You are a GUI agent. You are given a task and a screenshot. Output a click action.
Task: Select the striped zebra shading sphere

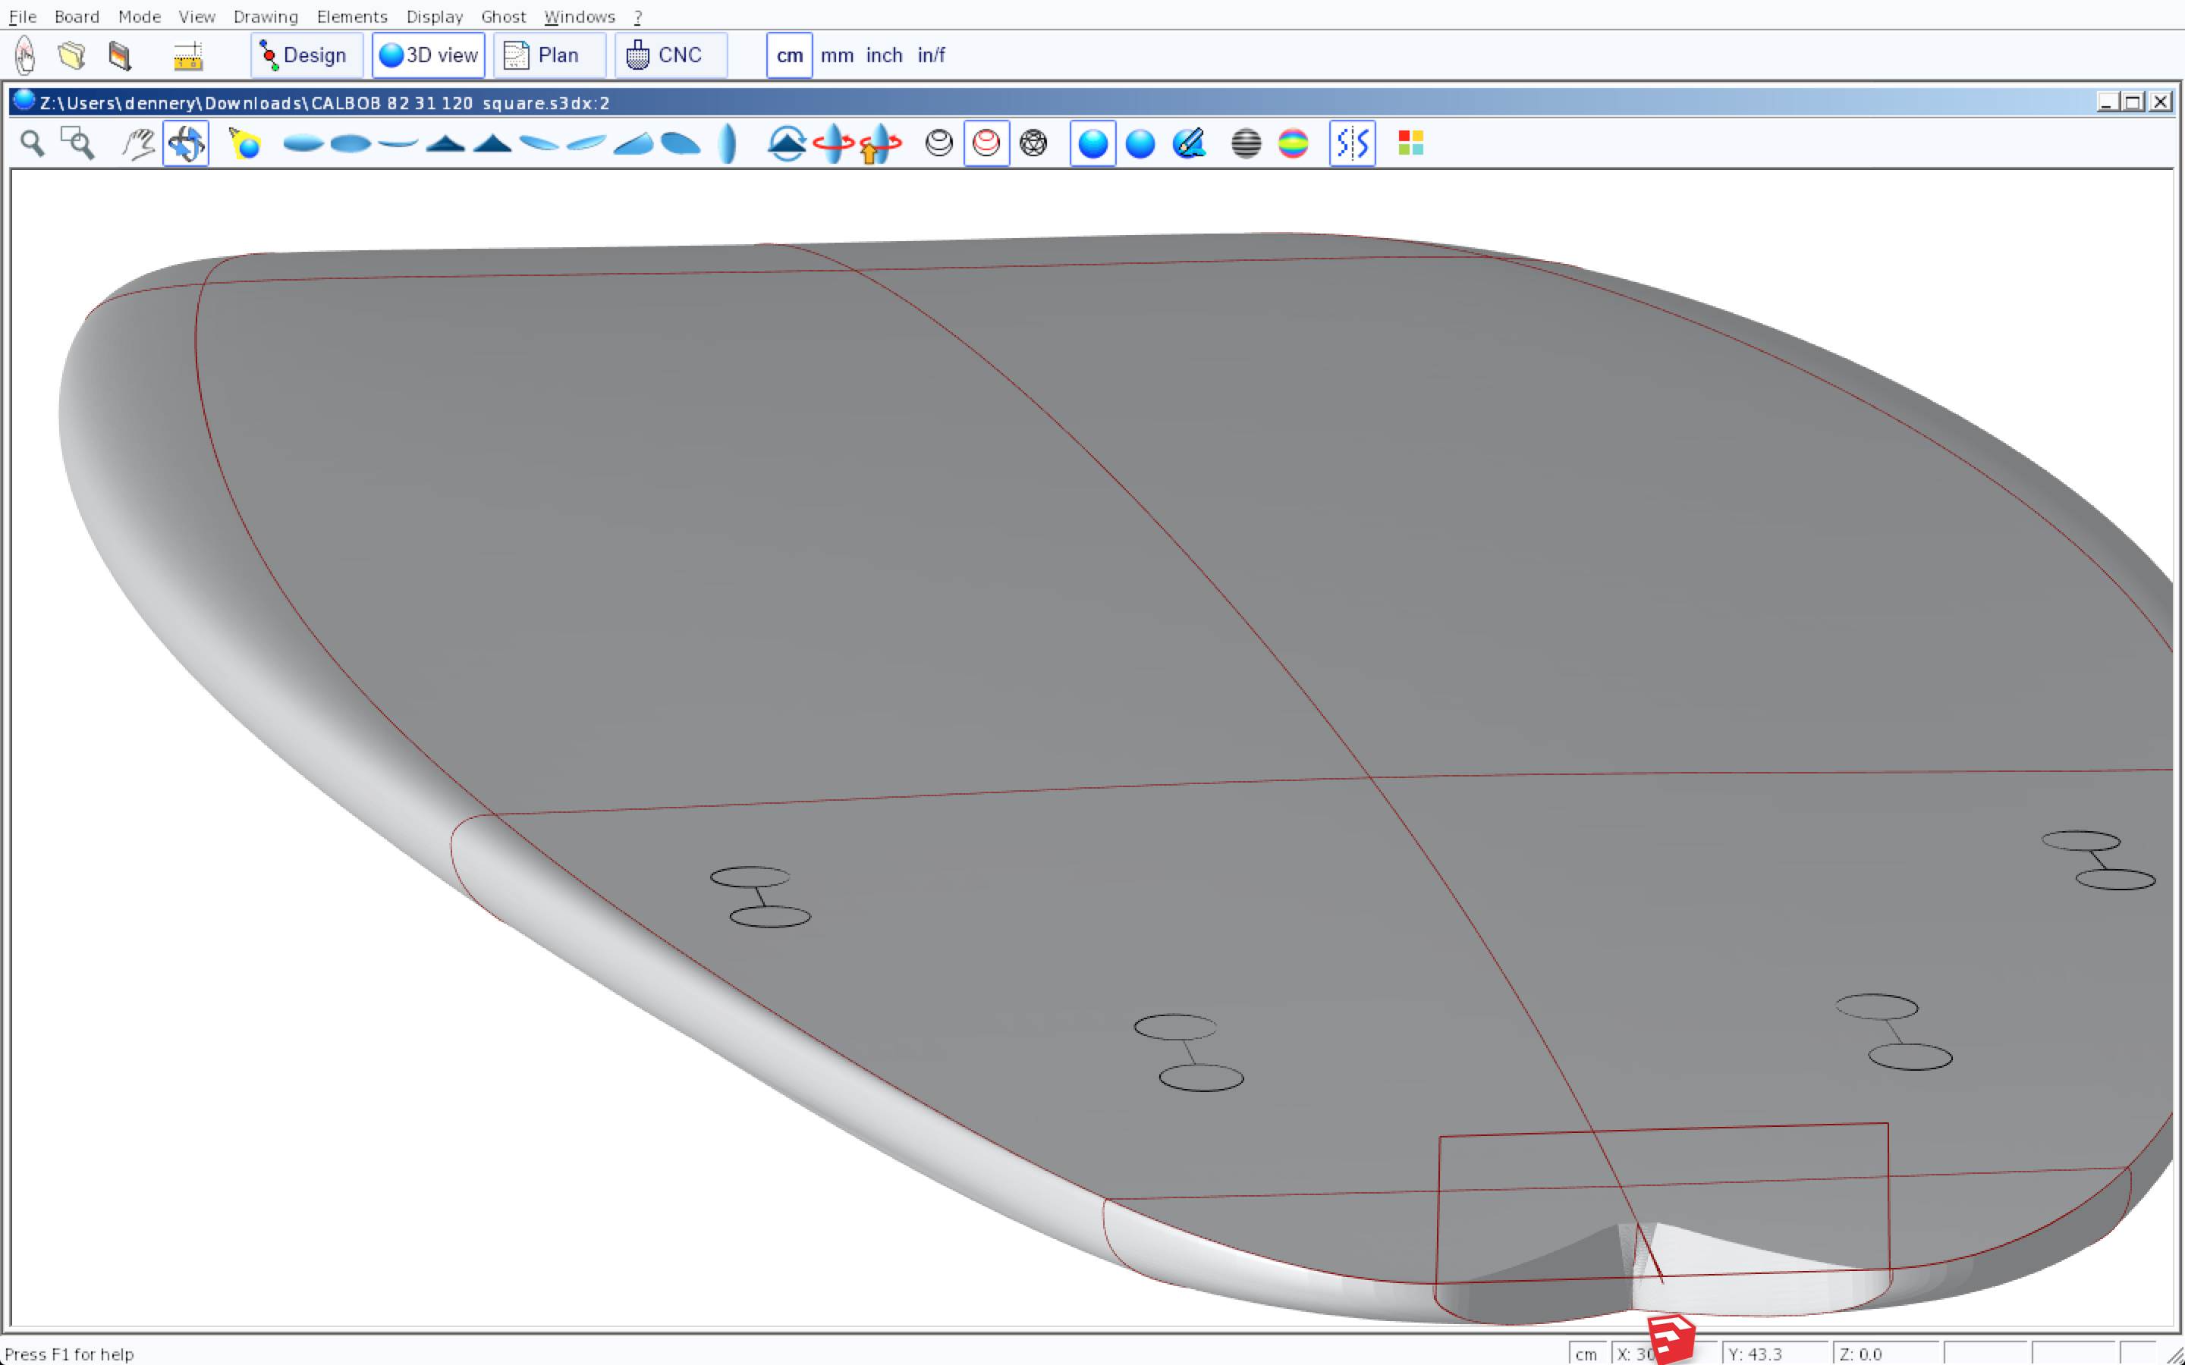[1246, 143]
